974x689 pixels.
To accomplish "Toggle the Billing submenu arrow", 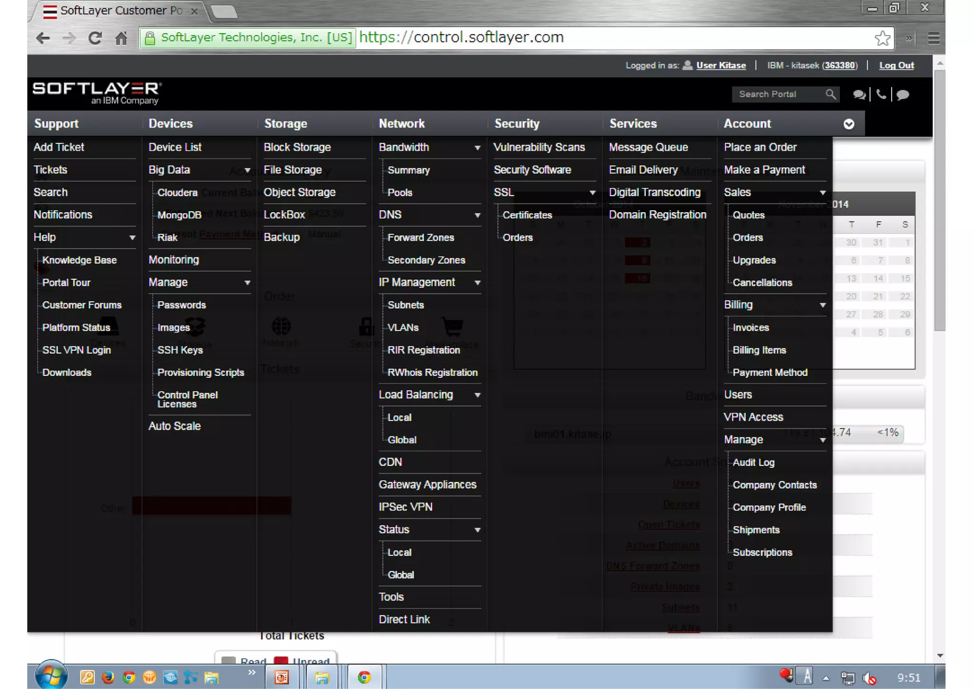I will 822,305.
